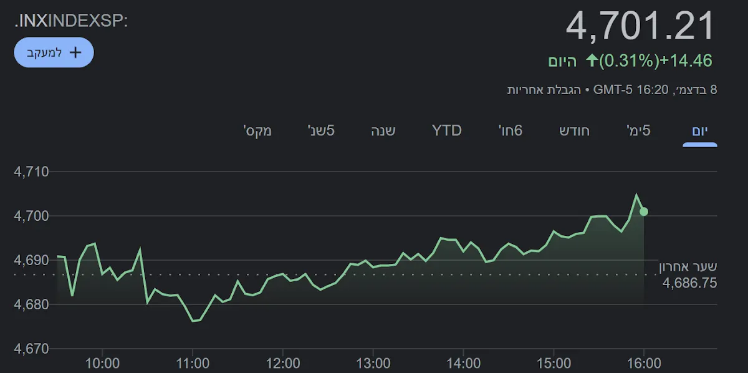This screenshot has height=373, width=748.
Task: Click chart line's lowest dip at 11:00
Action: [x=193, y=321]
